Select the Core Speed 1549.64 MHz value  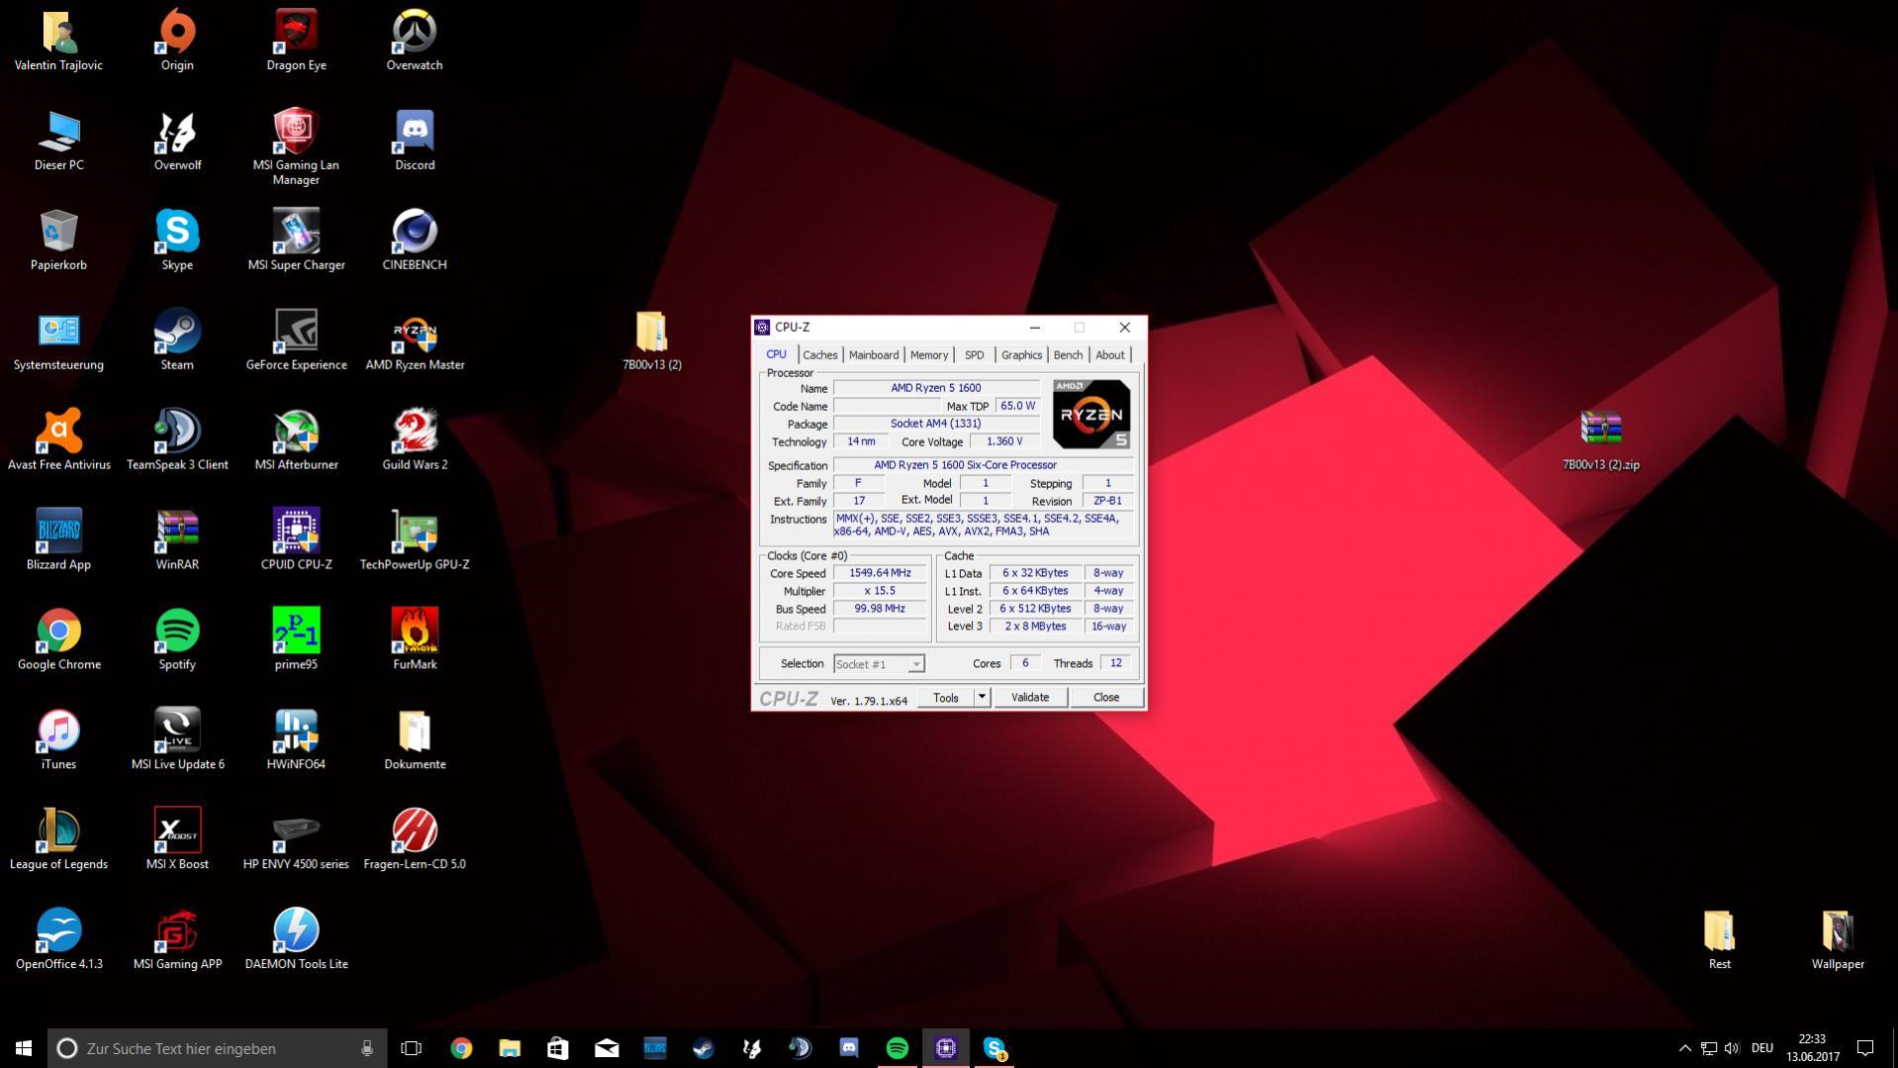tap(880, 573)
